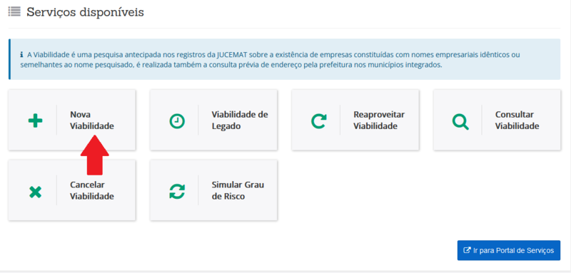571x273 pixels.
Task: Click the Serviços disponíveis heading text
Action: [85, 12]
